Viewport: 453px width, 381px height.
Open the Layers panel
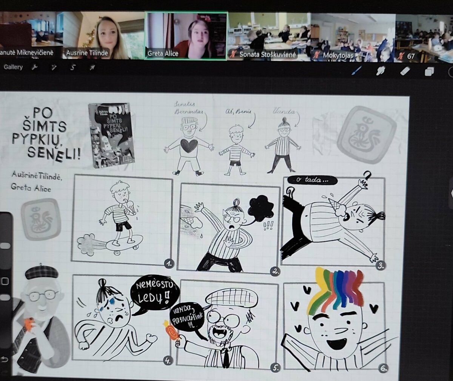pos(429,71)
